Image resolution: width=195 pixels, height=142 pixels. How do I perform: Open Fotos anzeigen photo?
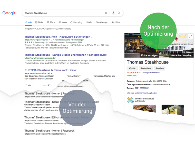pos(149,55)
